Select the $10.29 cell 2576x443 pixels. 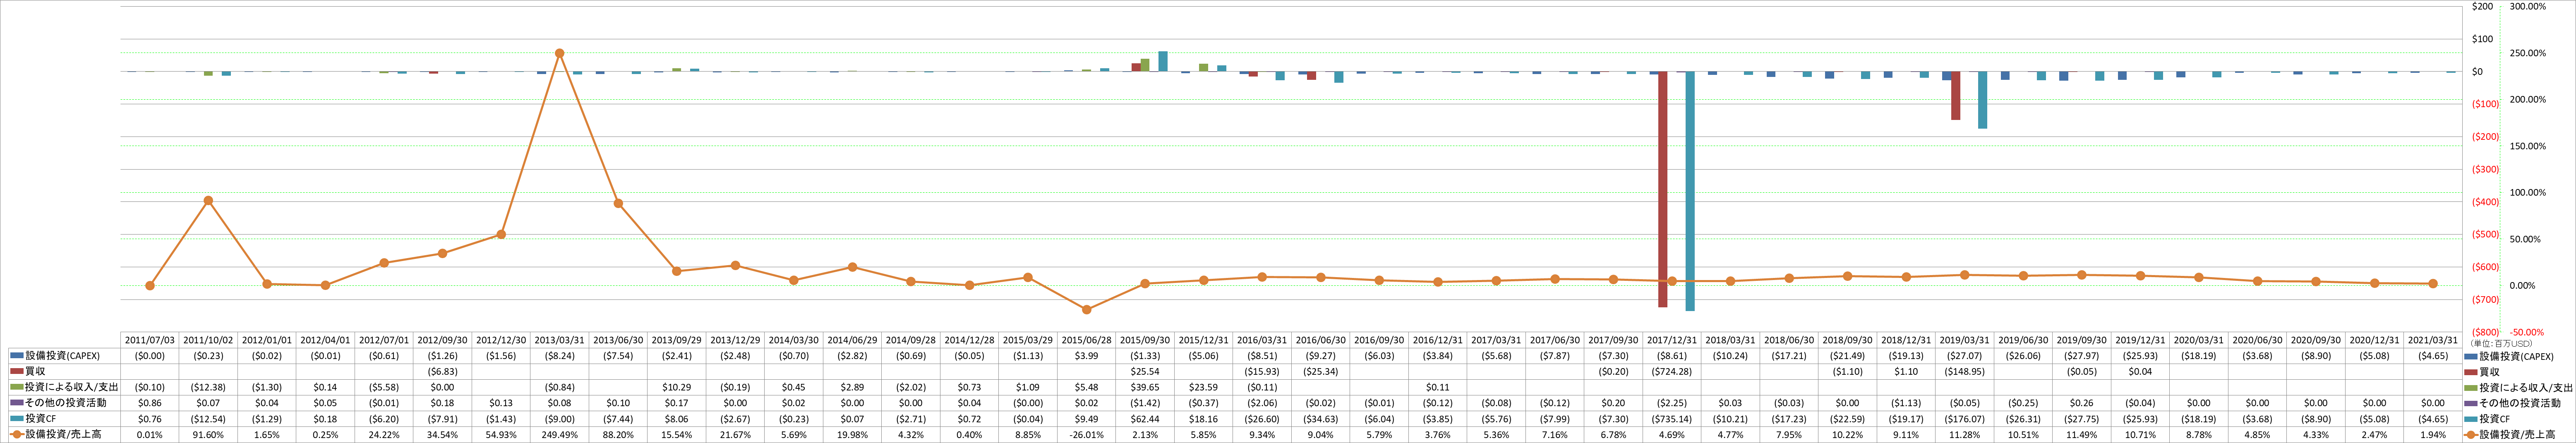click(x=676, y=387)
